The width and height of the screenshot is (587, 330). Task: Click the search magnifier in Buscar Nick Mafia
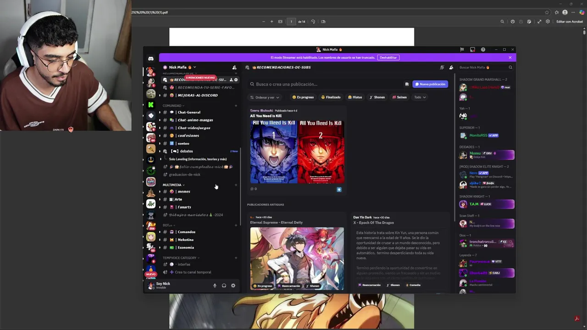pos(510,67)
